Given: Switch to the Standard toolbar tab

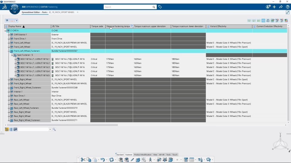Looking at the screenshot, I should point(120,155).
